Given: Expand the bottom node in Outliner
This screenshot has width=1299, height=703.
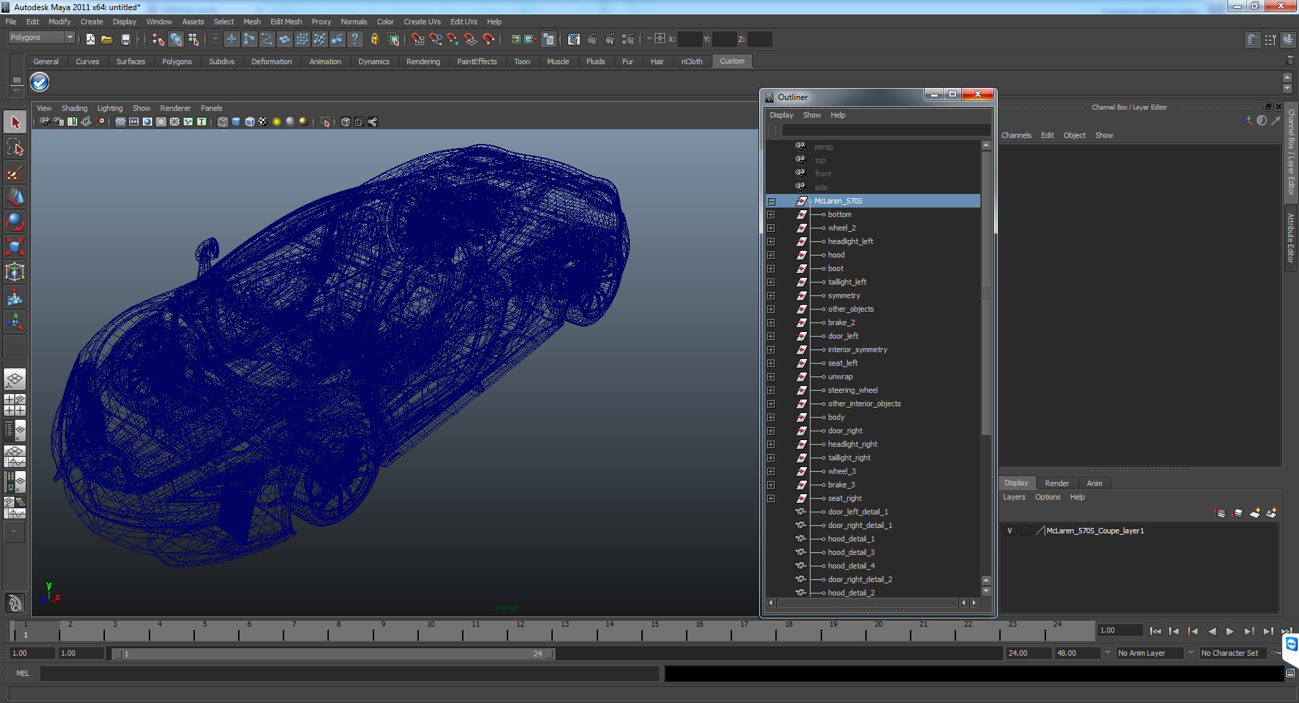Looking at the screenshot, I should (771, 214).
